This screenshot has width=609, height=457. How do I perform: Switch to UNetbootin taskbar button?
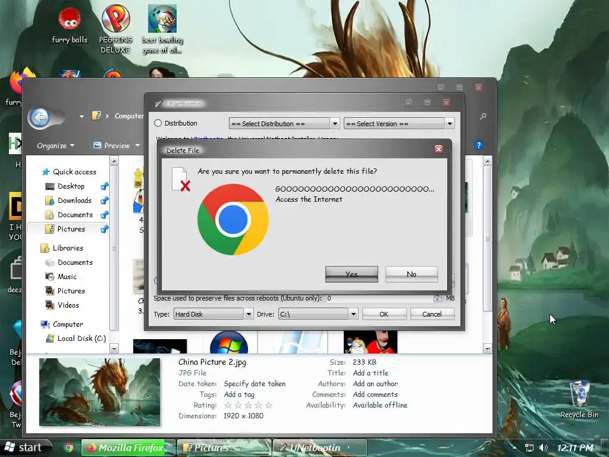click(319, 447)
